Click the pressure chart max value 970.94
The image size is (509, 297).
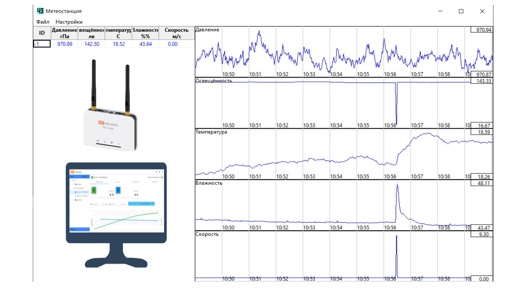(481, 30)
